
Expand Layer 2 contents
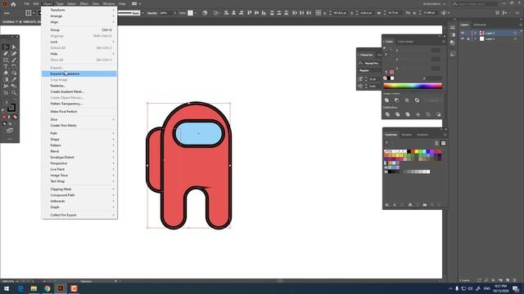tap(475, 33)
